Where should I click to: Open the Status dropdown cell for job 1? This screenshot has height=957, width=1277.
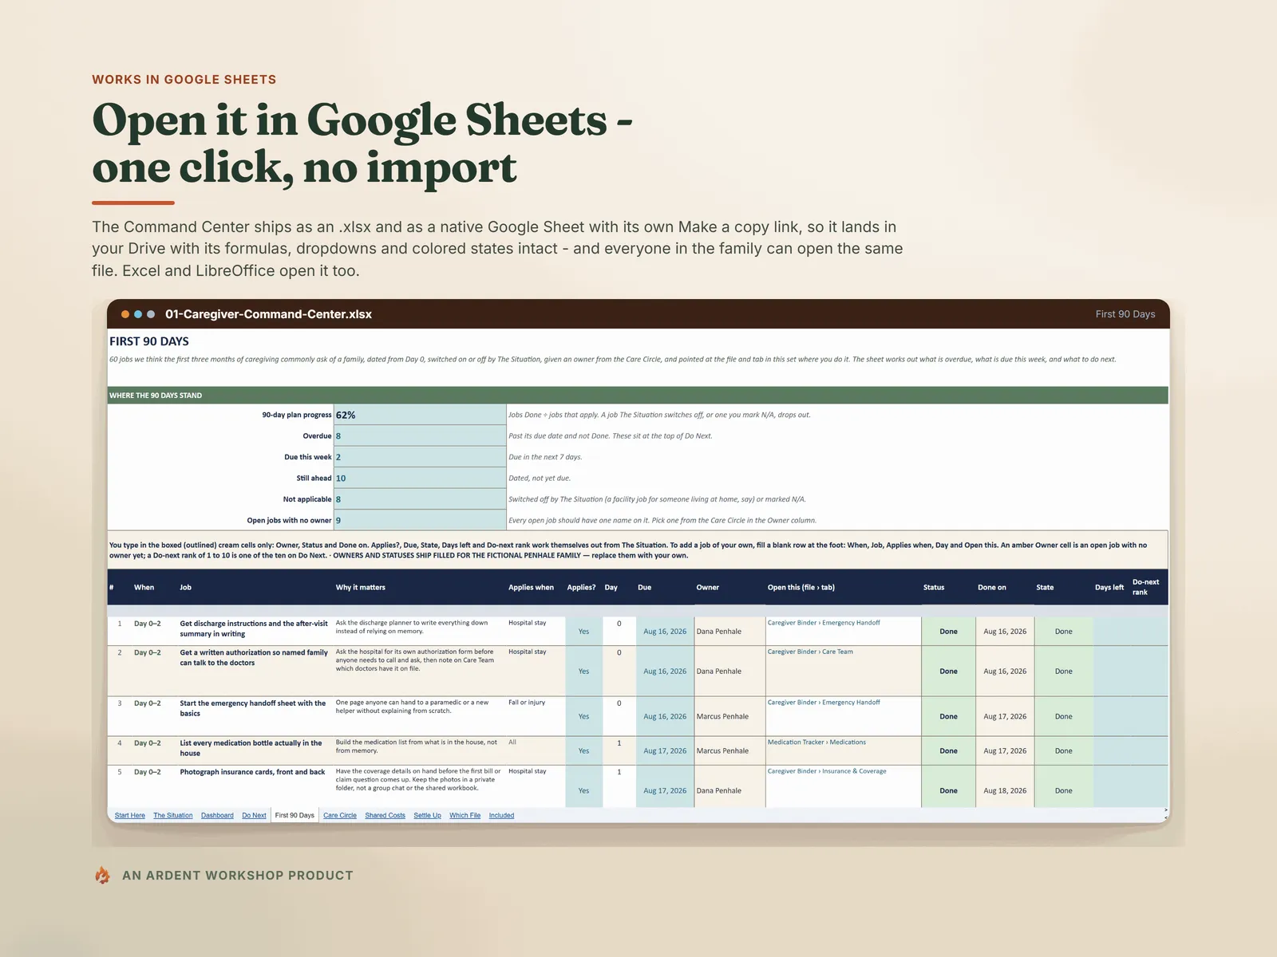tap(948, 631)
